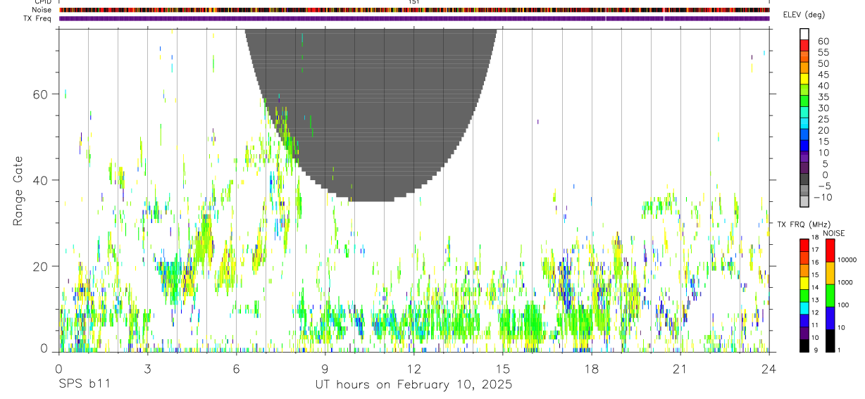Click the '1000' label on NOISE legend
The width and height of the screenshot is (865, 399).
click(845, 282)
